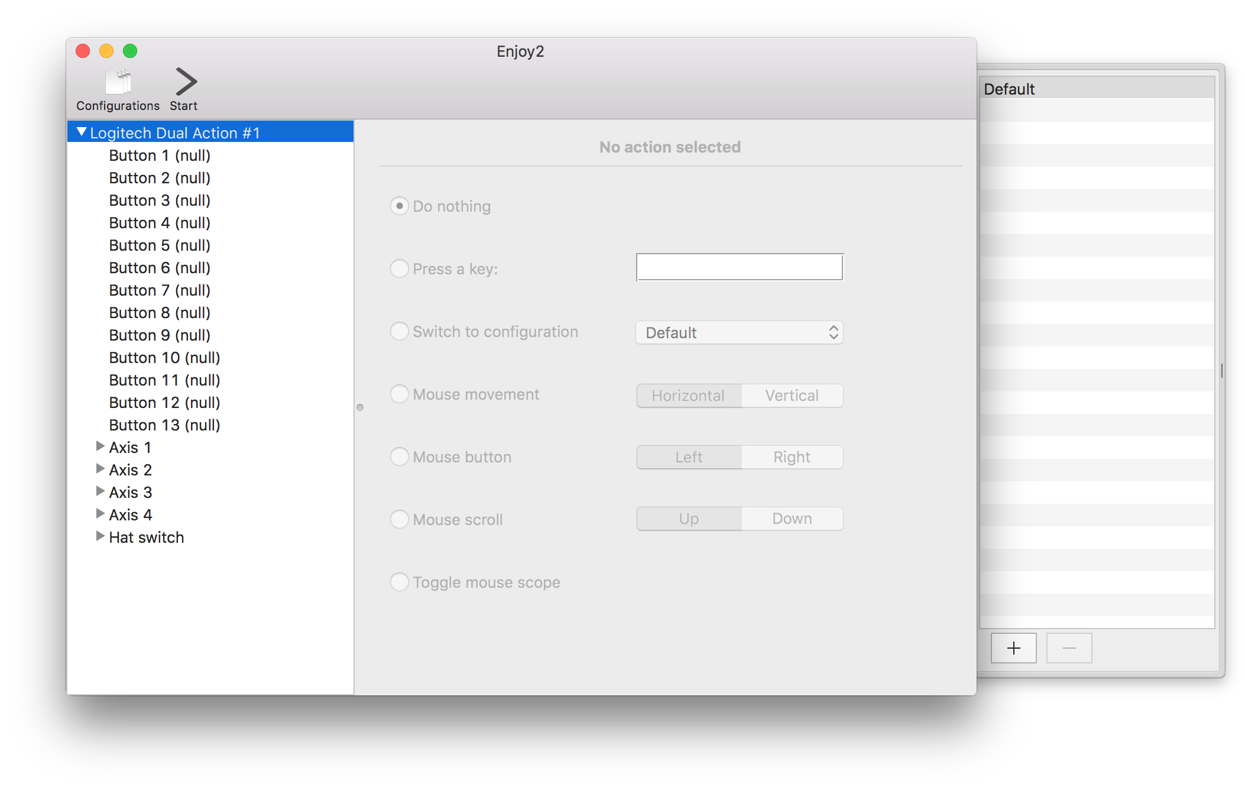
Task: Close the Enjoy2 window
Action: coord(83,51)
